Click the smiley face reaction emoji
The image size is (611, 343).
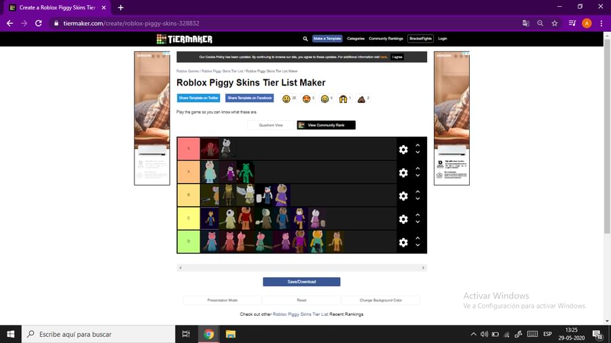click(286, 99)
